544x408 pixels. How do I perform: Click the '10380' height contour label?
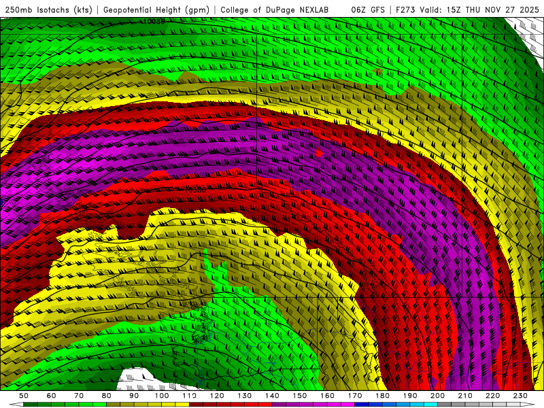194,190
